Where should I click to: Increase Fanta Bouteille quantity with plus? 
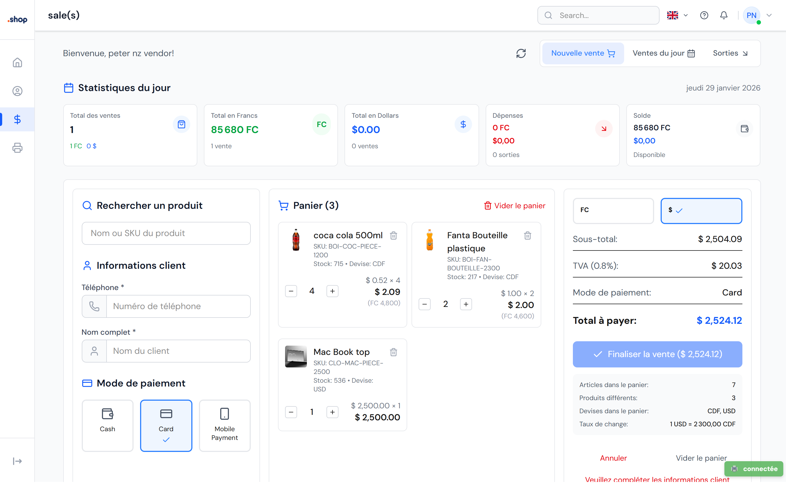click(x=466, y=304)
